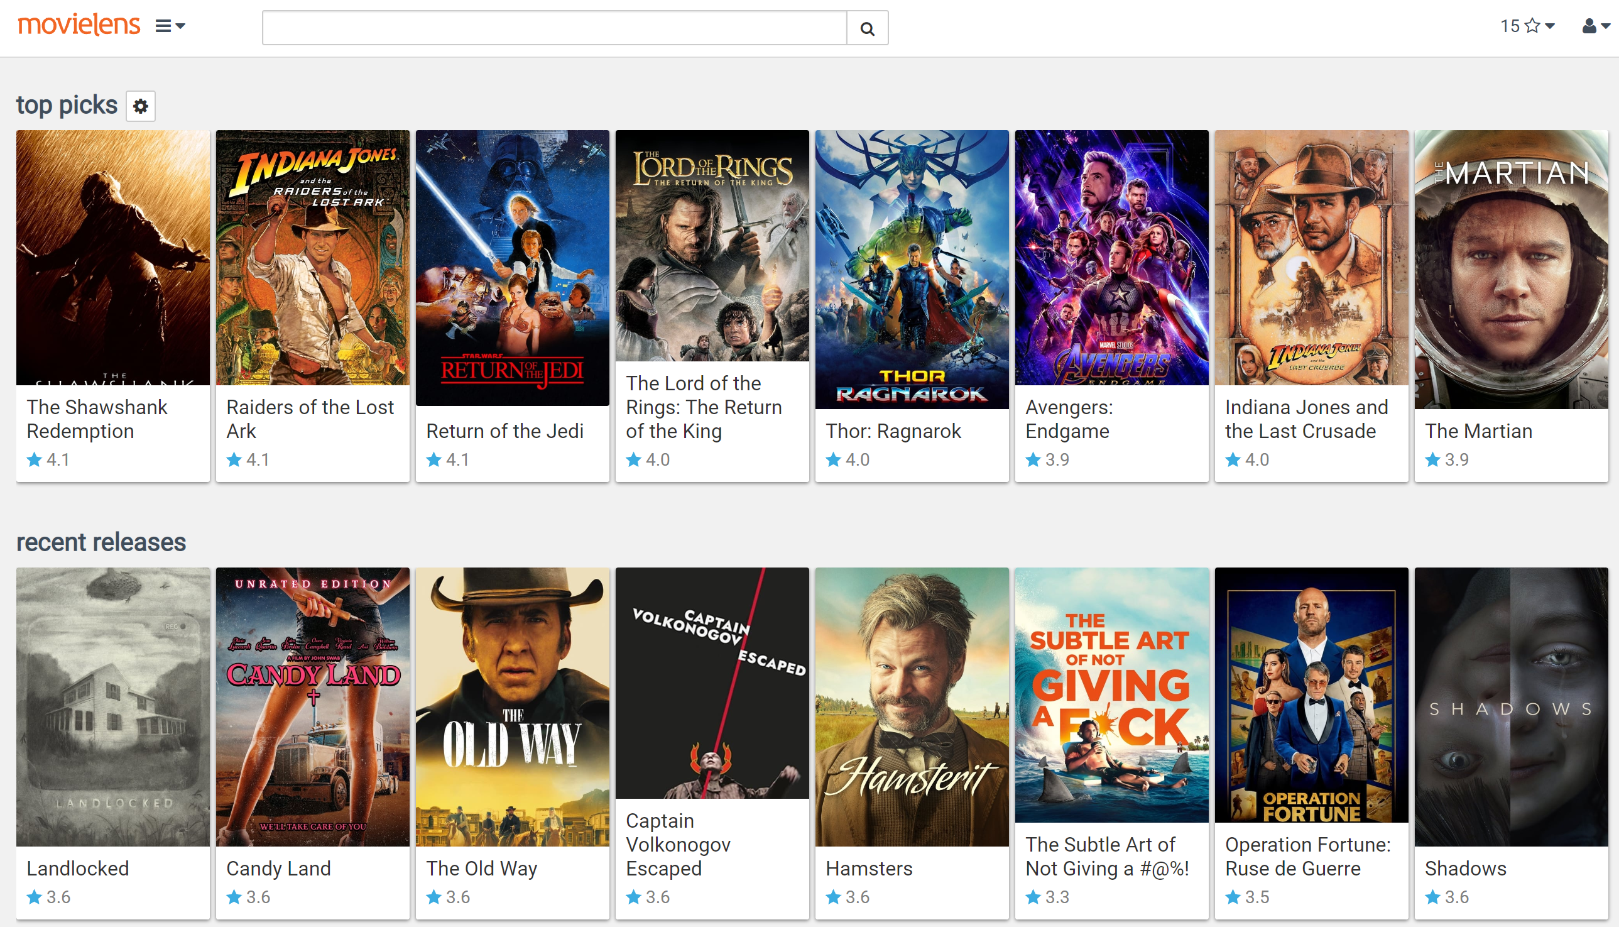Open The Subtle Art poster
Screen dimensions: 1619x927
coord(1113,695)
